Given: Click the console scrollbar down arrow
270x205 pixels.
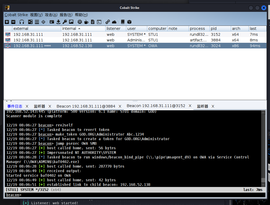Looking at the screenshot, I should pos(263,185).
